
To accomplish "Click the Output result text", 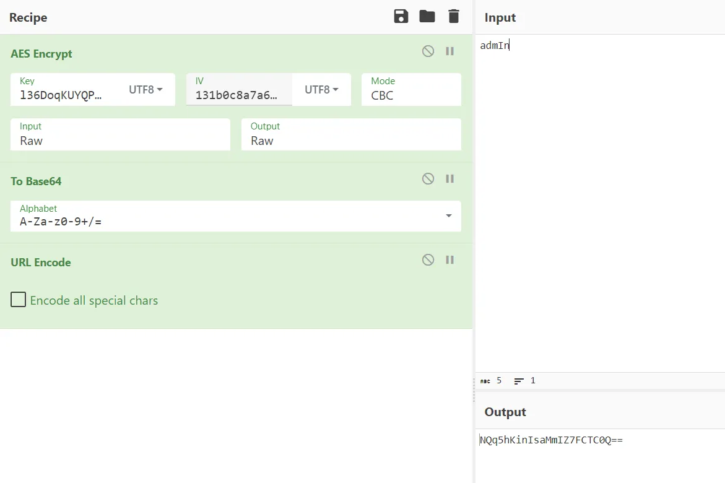I will pos(552,440).
